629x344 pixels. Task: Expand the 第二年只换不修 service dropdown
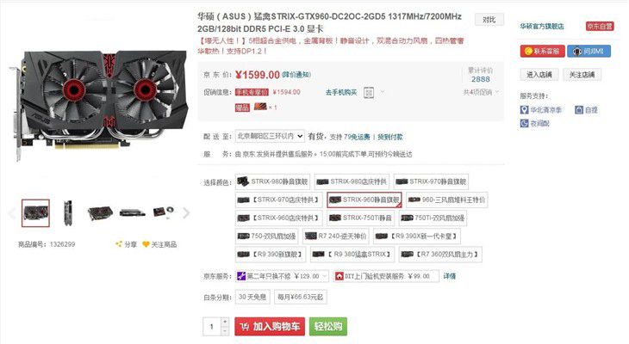pos(282,276)
